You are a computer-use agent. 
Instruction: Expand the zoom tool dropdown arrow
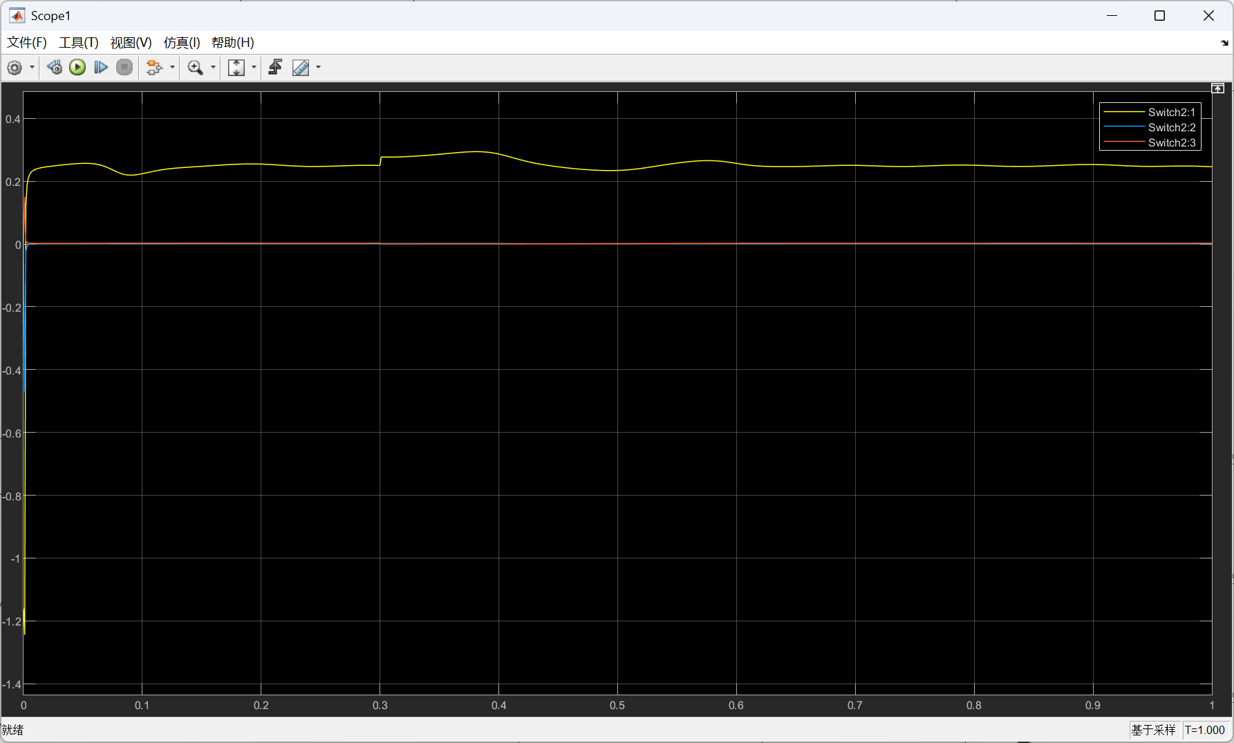click(213, 68)
